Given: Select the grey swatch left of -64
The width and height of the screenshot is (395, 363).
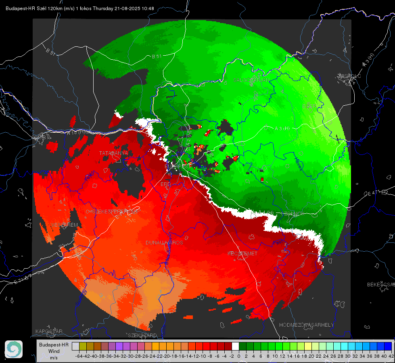Looking at the screenshot, I should pos(75,346).
